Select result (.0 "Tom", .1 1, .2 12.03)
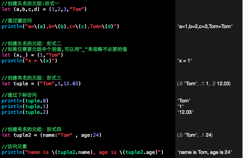Screen dimensions: 243x158 coord(204,84)
